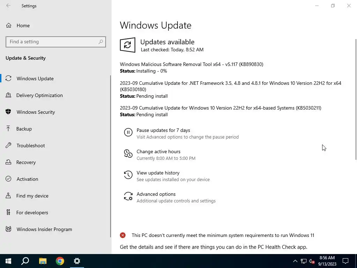Open File Explorer from the taskbar
The width and height of the screenshot is (357, 268).
[x=43, y=261]
